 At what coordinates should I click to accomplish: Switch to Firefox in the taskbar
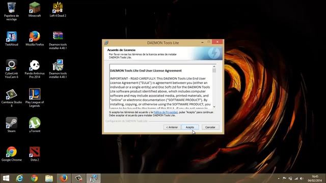[x=64, y=178]
